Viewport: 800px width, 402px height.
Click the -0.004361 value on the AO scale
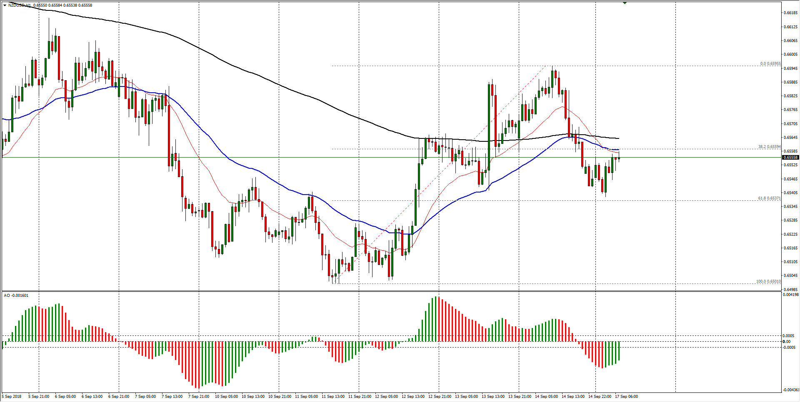pyautogui.click(x=790, y=390)
